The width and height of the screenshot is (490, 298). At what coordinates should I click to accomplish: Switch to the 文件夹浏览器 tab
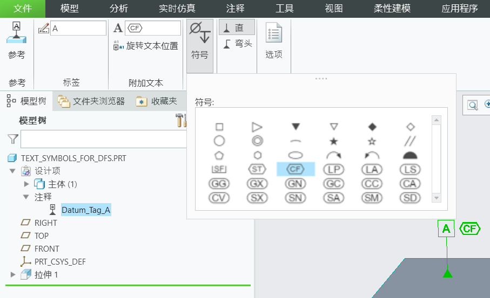tap(92, 101)
